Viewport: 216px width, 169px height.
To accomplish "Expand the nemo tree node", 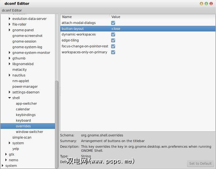I will pos(6,160).
